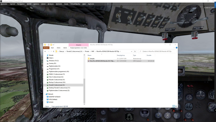Click the navigation pane scroll down arrow
Image resolution: width=216 pixels, height=122 pixels.
(x=84, y=104)
